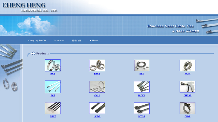Click the Cheng Heng Industrial logo
Screen dimensions: 218x122
tap(30, 7)
